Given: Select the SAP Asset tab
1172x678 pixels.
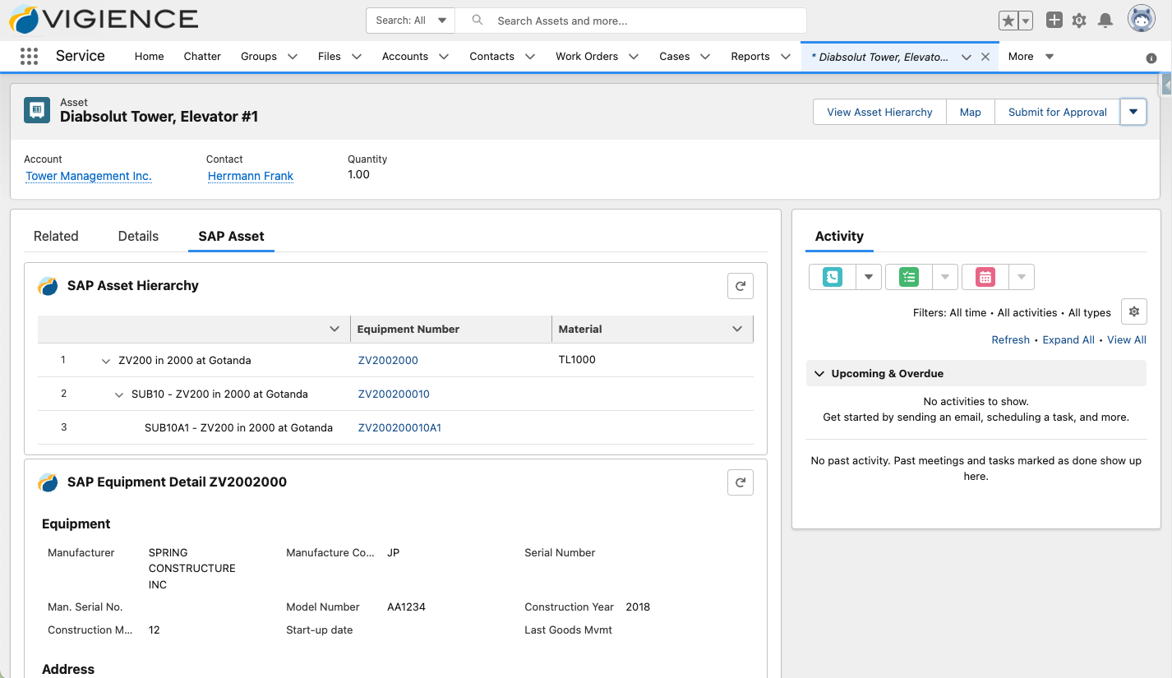Looking at the screenshot, I should (231, 236).
